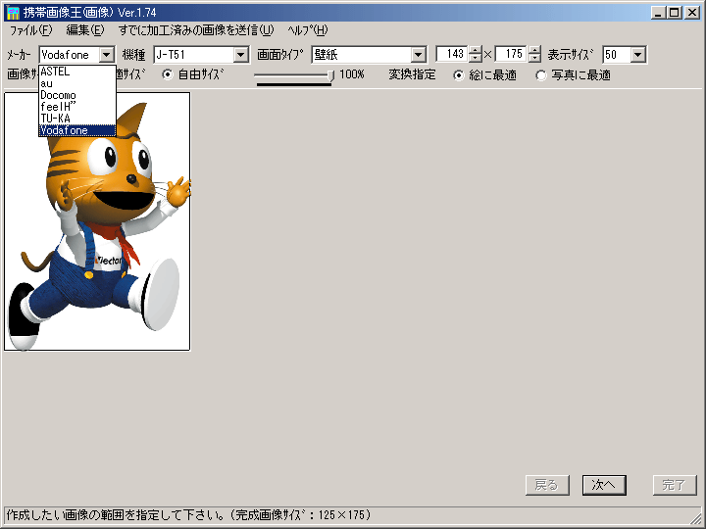
Task: Decrease width value with down arrow
Action: [x=475, y=59]
